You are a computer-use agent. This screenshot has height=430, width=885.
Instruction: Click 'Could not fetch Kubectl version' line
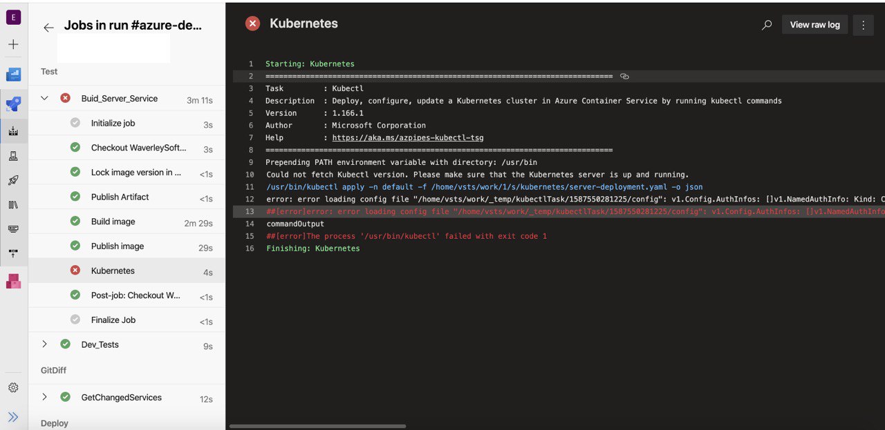coord(477,175)
